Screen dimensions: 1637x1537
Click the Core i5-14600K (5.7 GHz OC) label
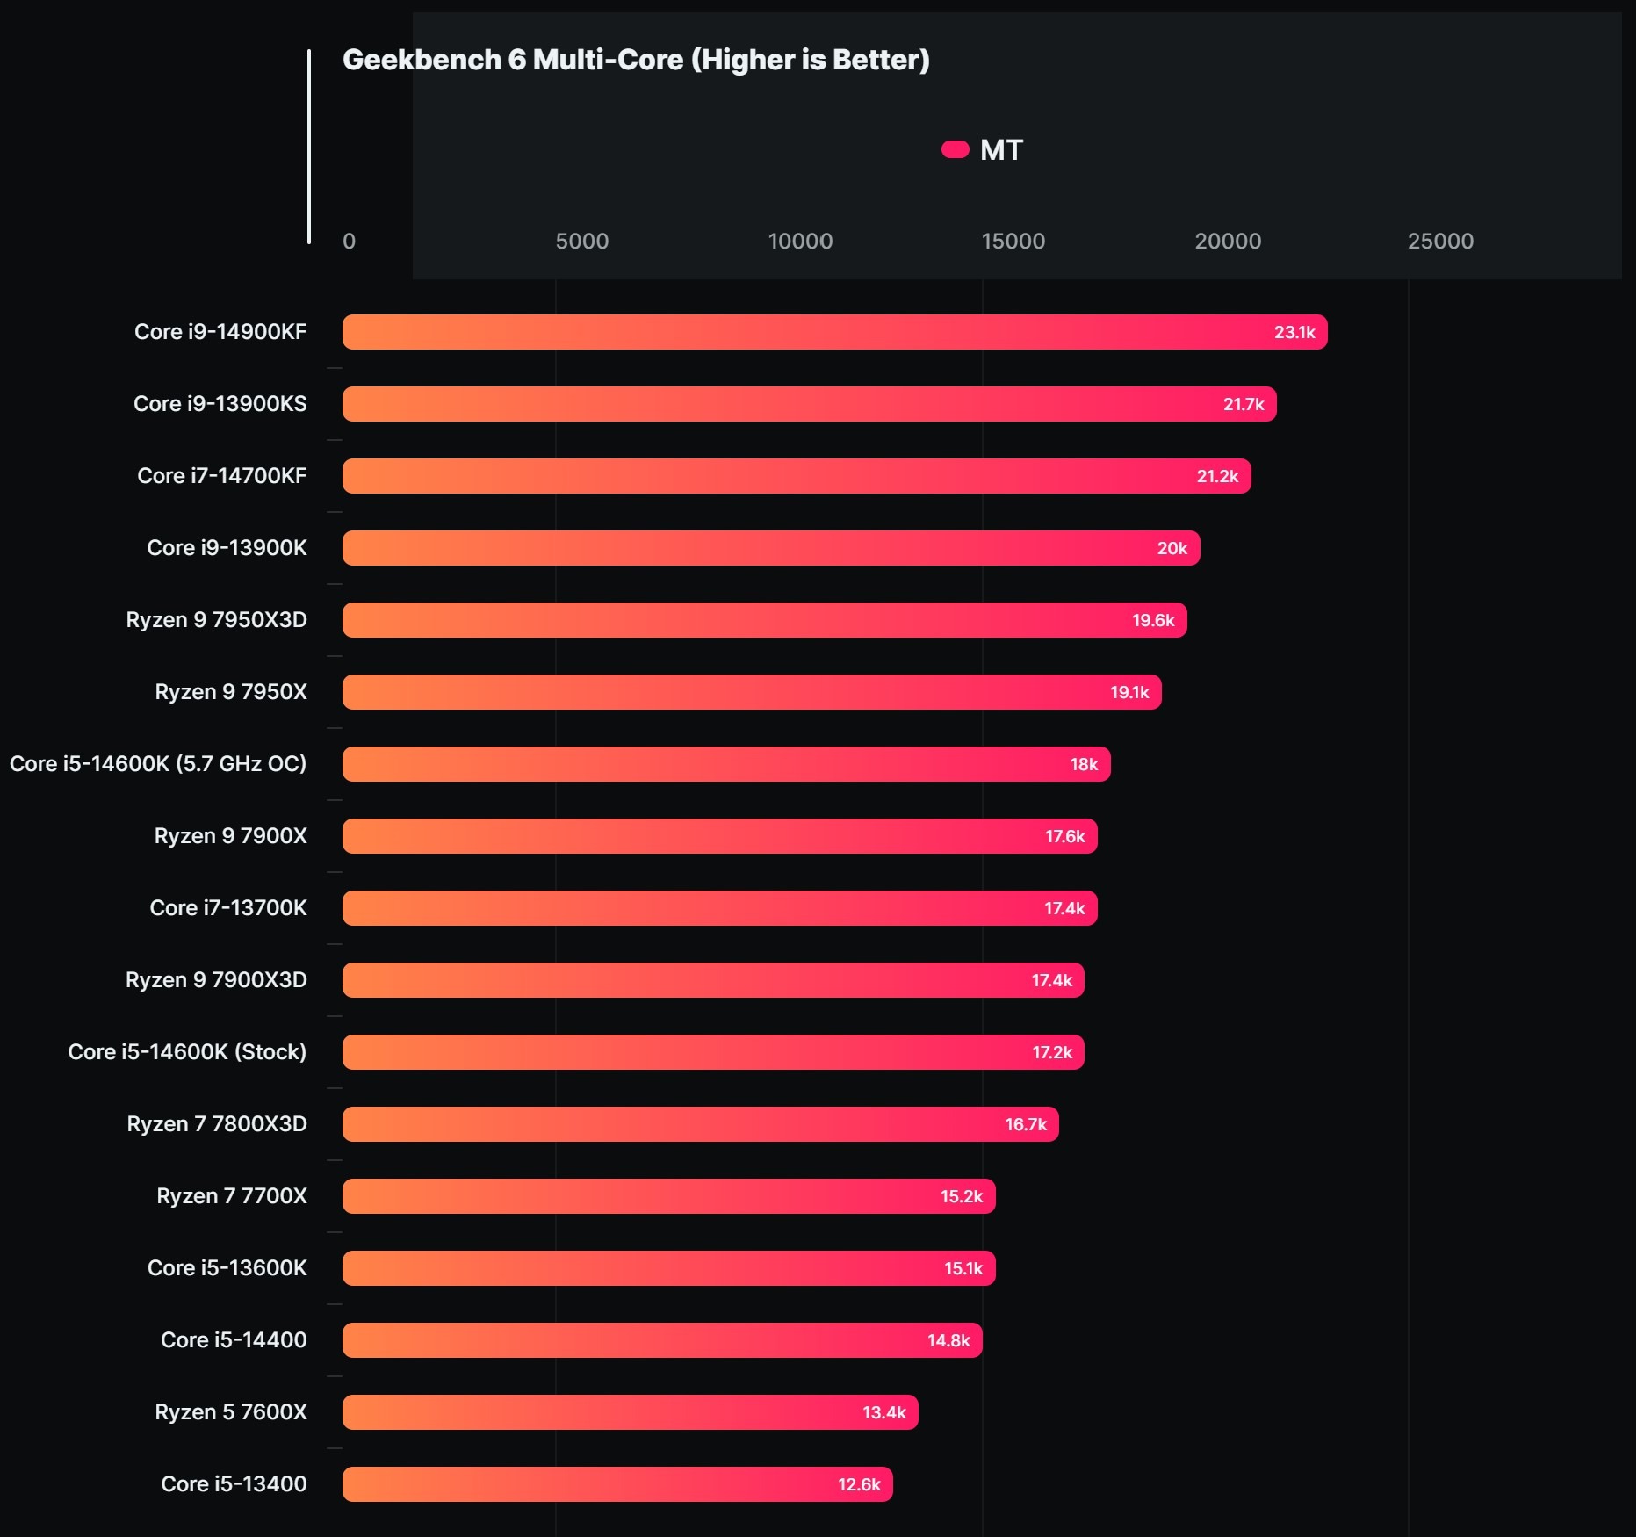[158, 764]
